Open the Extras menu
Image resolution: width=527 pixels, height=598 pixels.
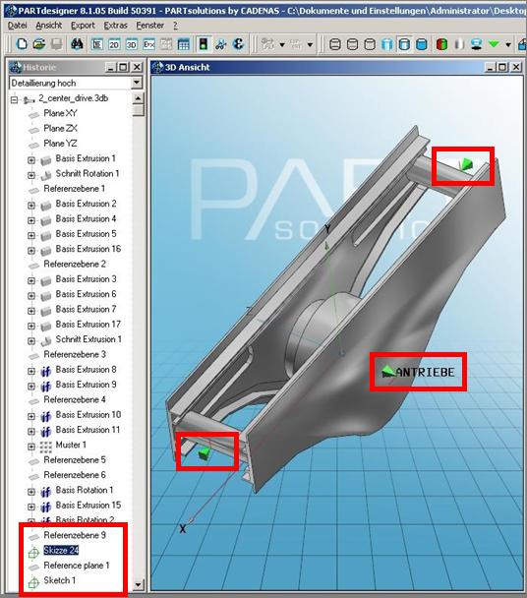[116, 26]
